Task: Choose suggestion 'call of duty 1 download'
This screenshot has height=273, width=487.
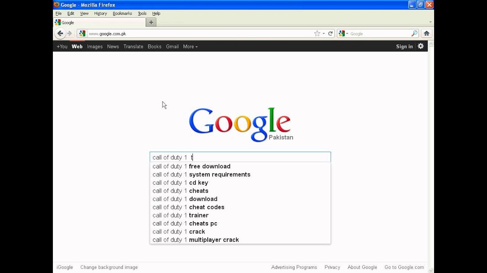Action: click(x=240, y=199)
